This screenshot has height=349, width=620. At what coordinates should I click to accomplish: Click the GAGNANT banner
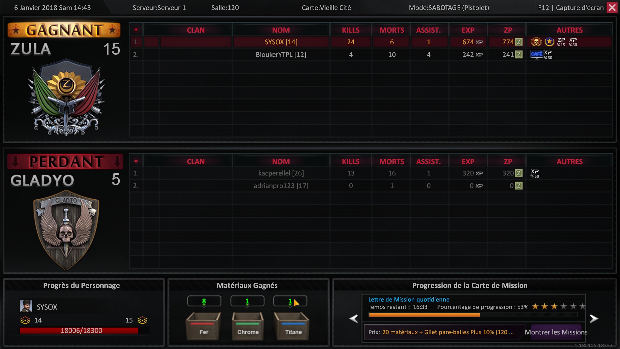64,30
